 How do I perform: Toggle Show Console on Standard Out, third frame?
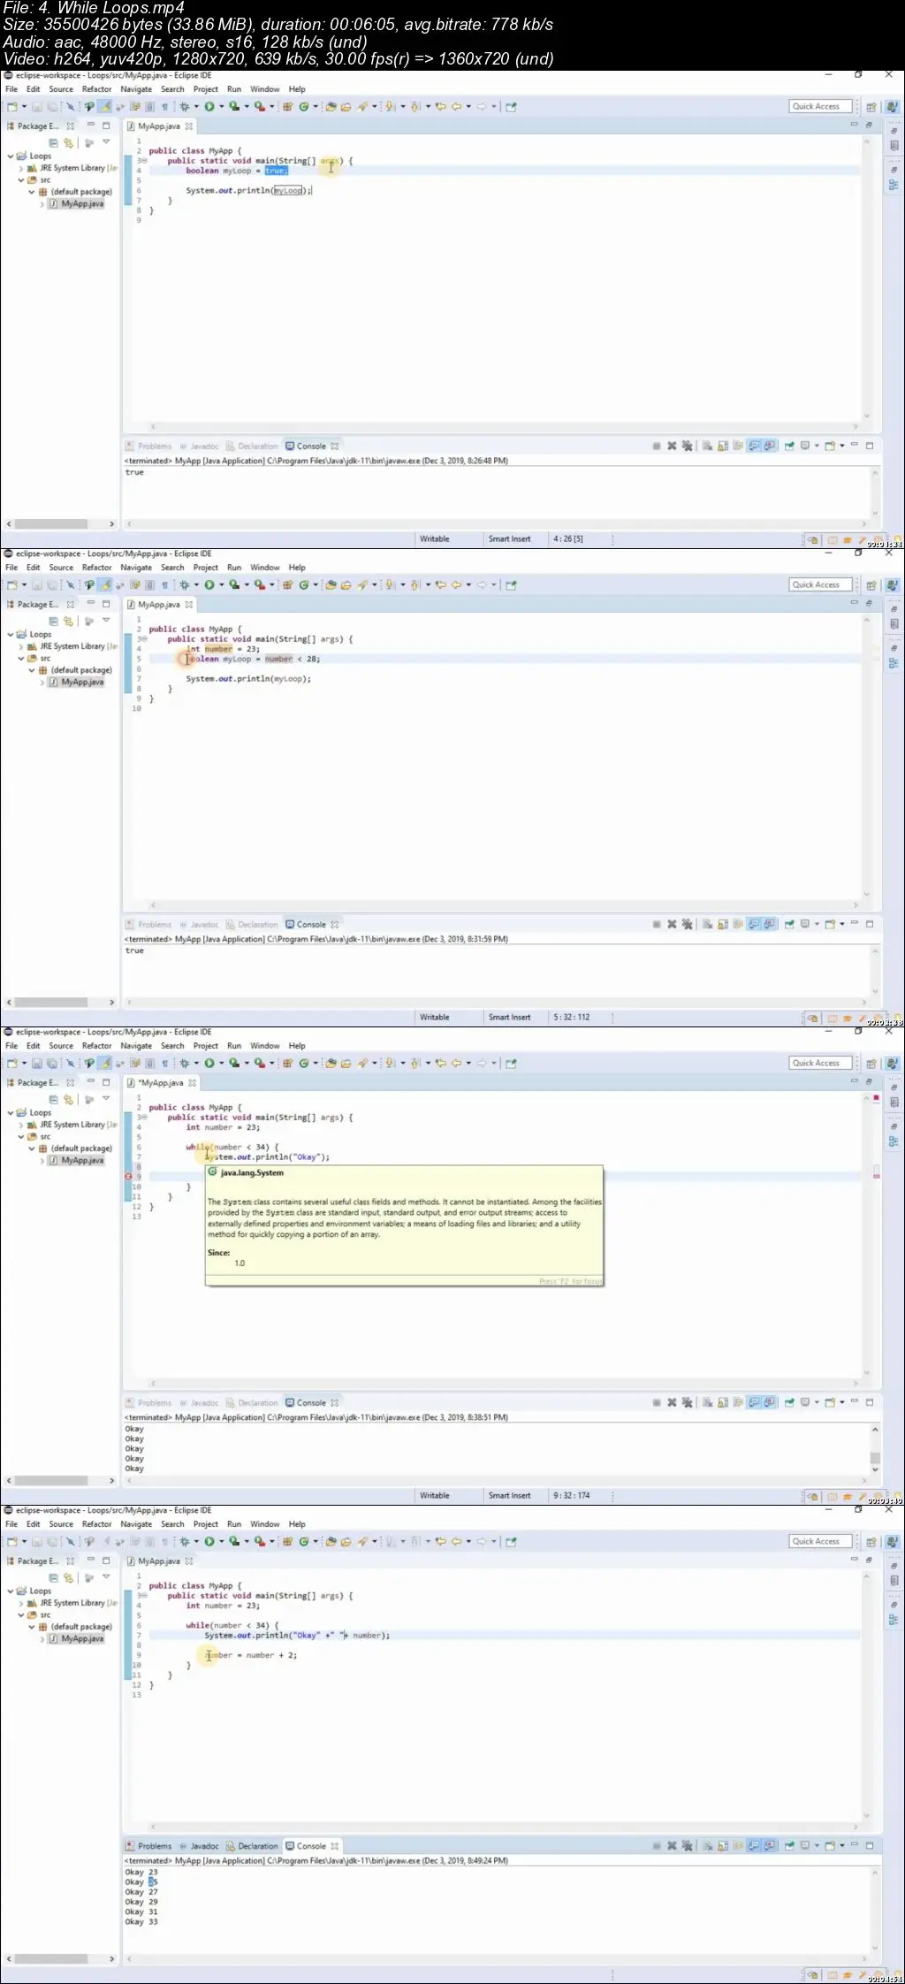tap(755, 1402)
